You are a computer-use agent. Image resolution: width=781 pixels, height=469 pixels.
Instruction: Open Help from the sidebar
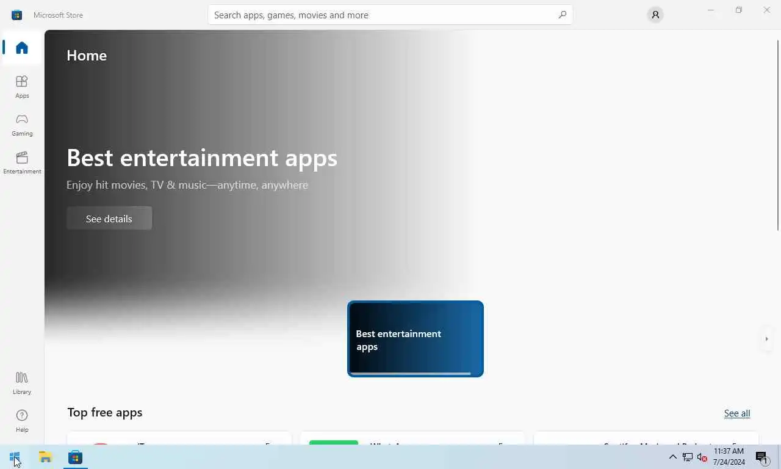click(22, 421)
